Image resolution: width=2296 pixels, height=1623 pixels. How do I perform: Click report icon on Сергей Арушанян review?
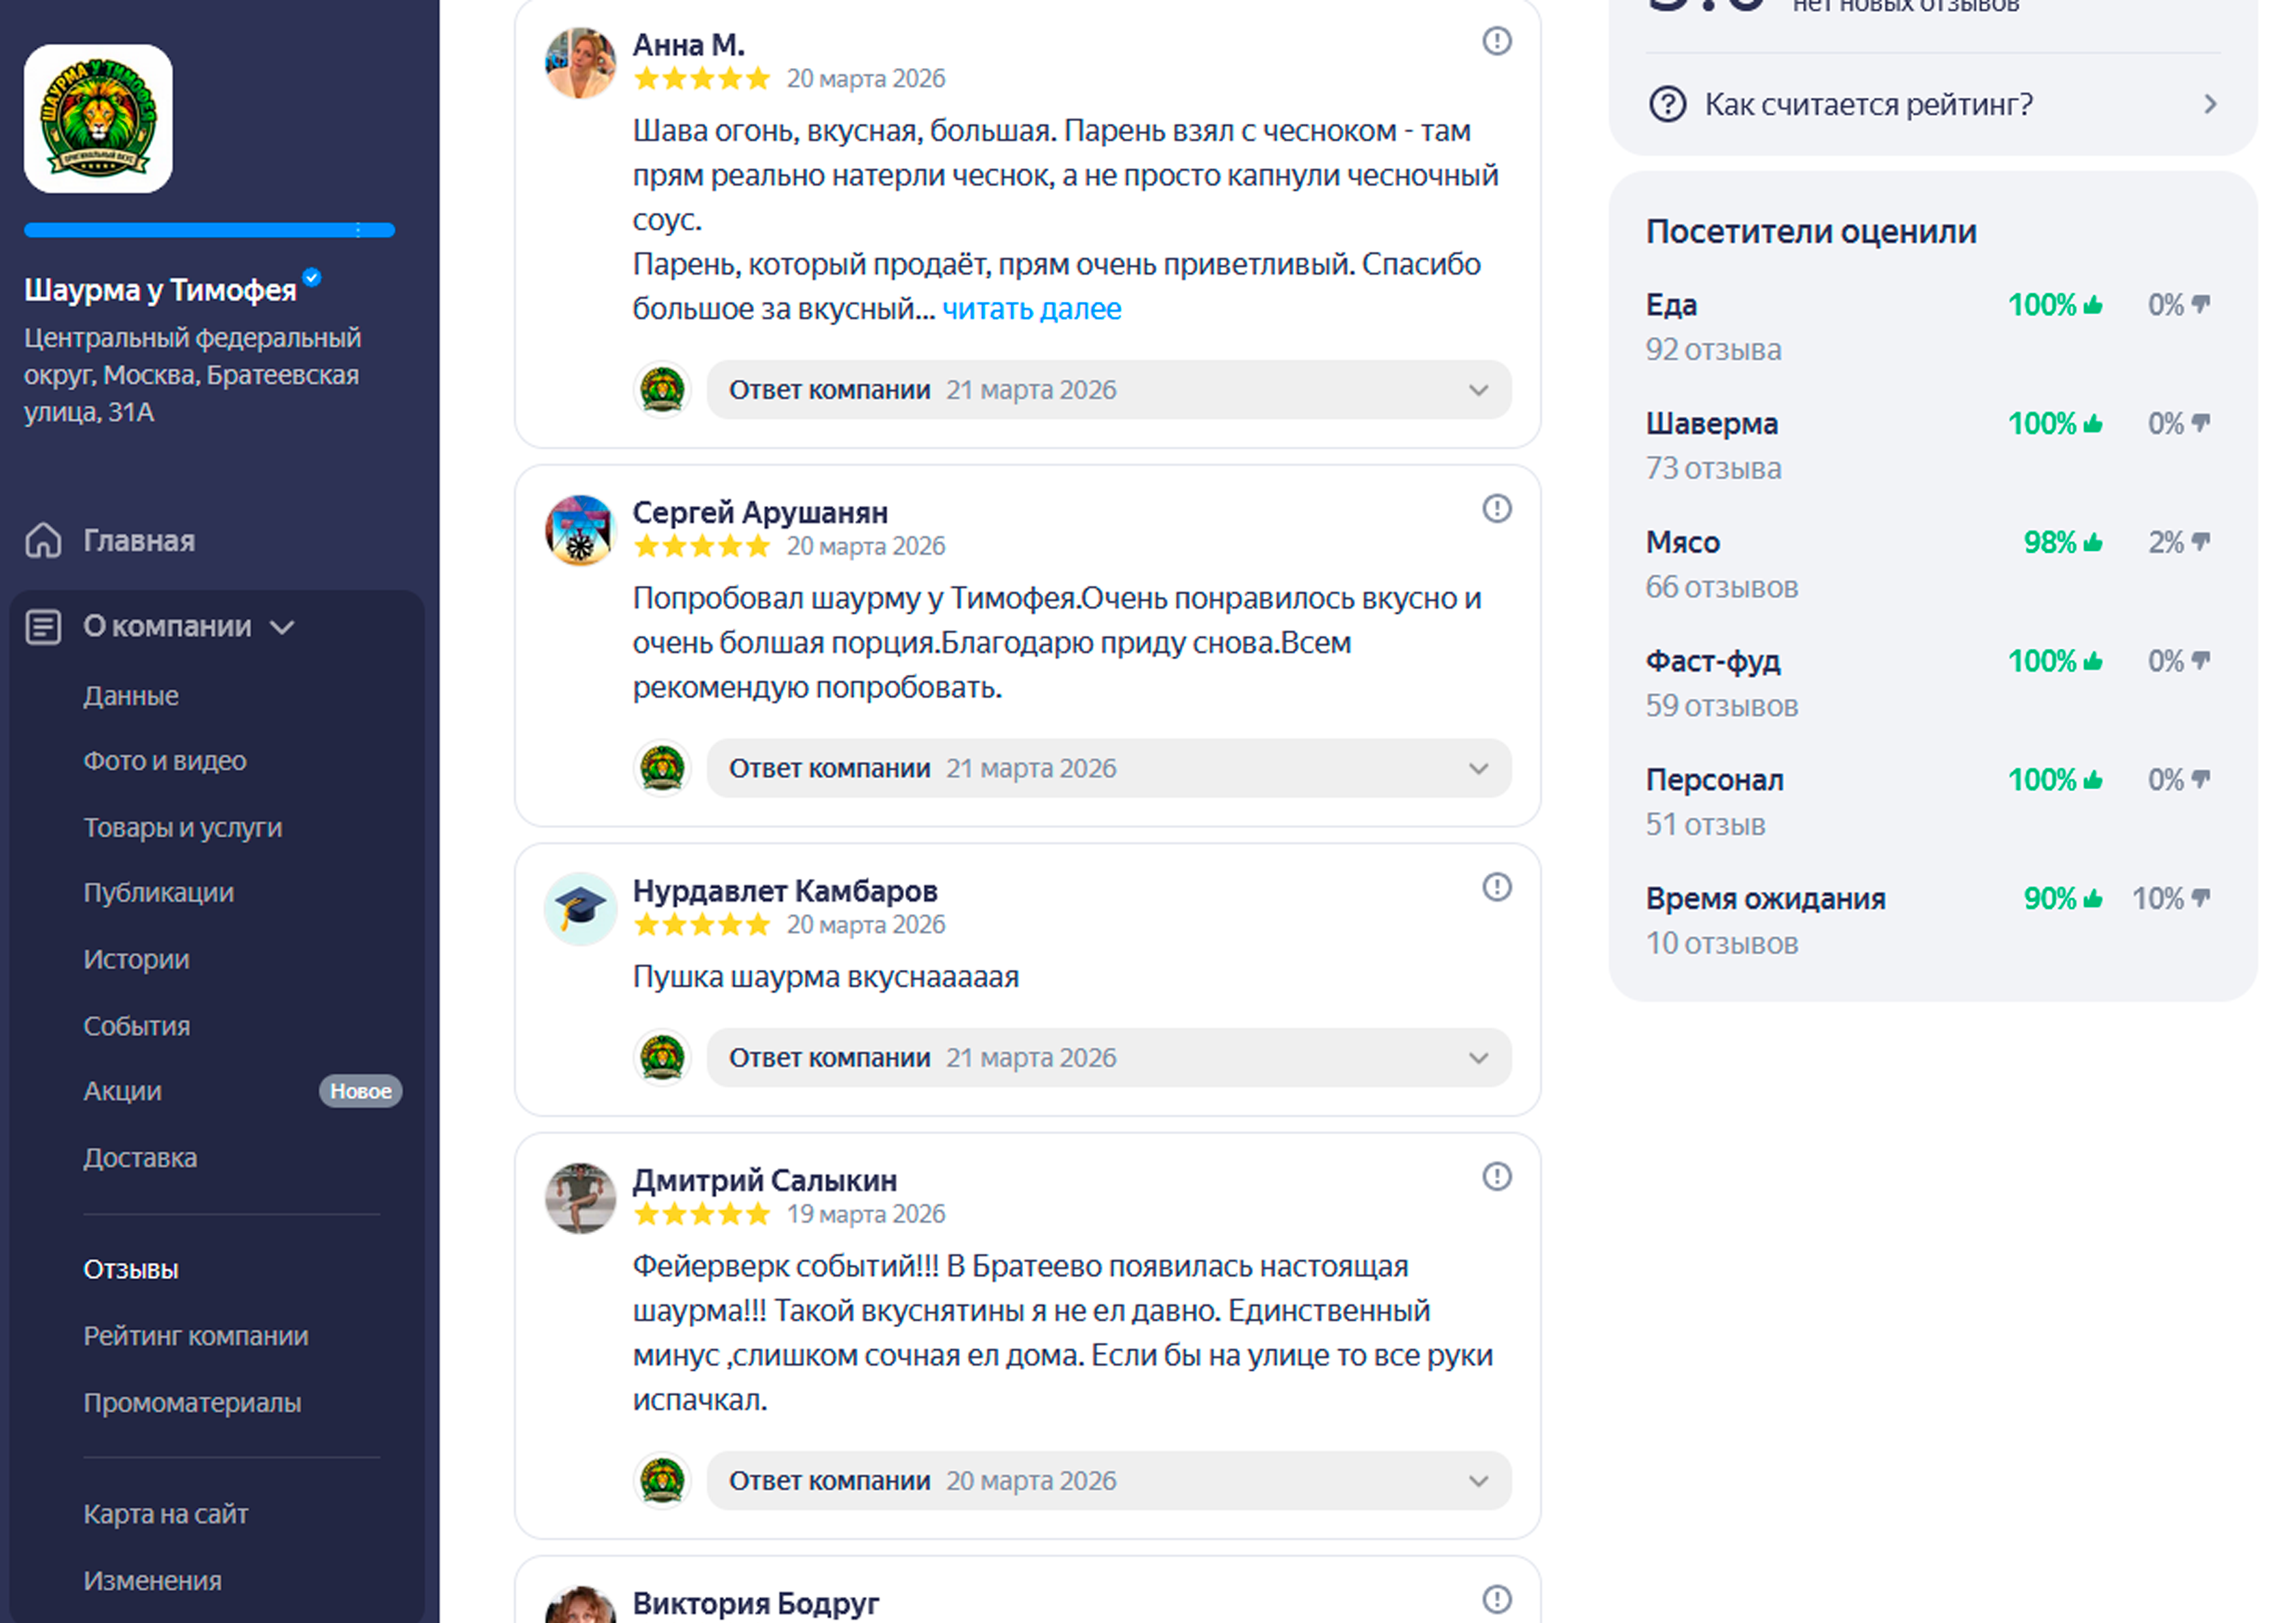point(1496,509)
